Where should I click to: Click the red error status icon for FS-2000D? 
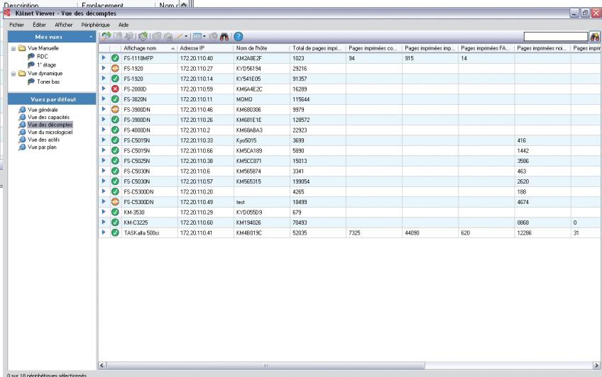[x=115, y=89]
